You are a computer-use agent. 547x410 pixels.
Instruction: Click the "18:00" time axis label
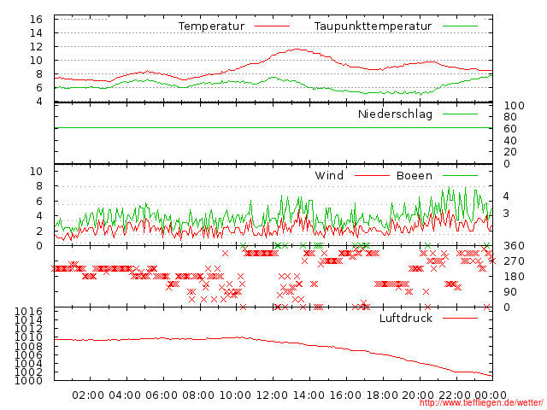[x=382, y=395]
